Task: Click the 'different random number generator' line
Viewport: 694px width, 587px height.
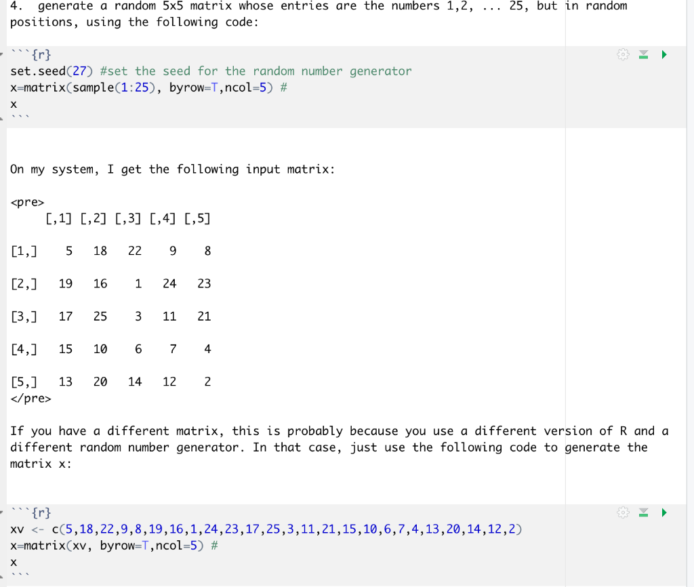Action: [329, 447]
